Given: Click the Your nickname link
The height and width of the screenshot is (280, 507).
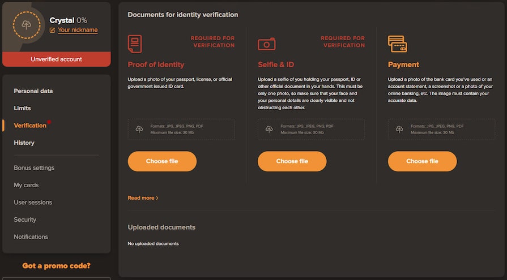Looking at the screenshot, I should (x=78, y=31).
